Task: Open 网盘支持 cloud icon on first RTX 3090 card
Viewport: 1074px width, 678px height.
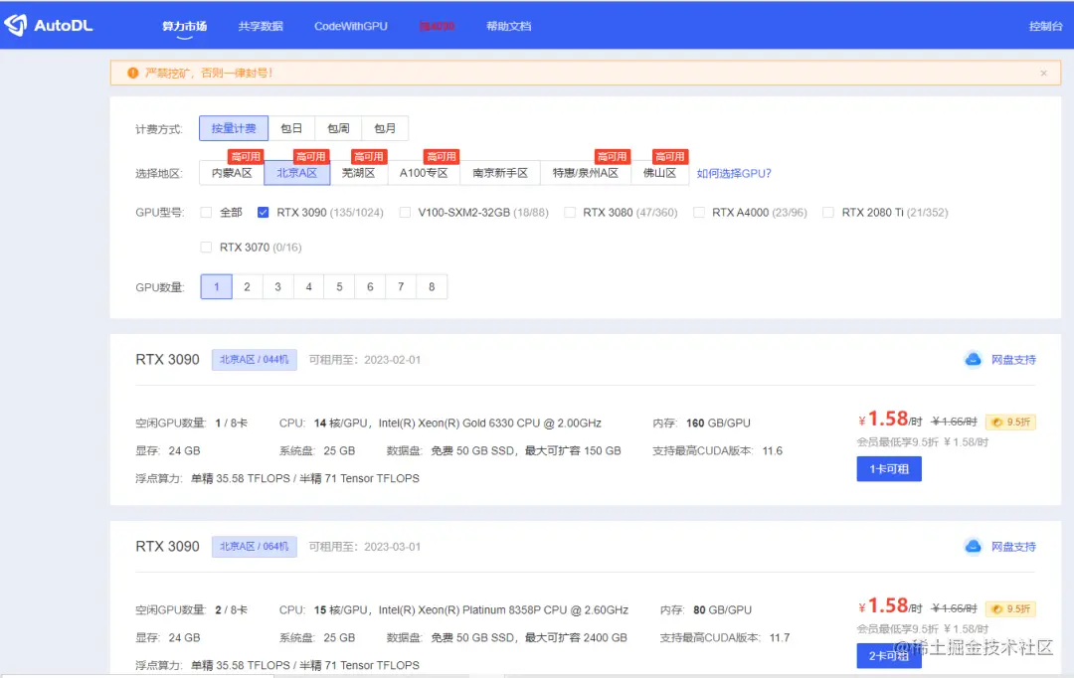Action: pyautogui.click(x=974, y=360)
